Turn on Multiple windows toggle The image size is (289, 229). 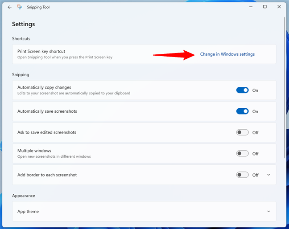point(242,154)
